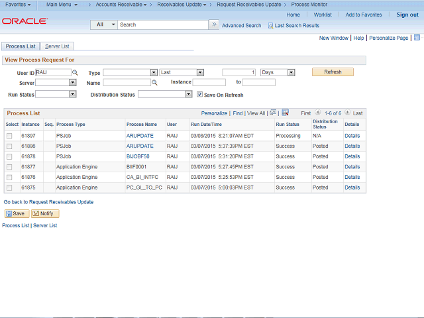Open the Distribution Status dropdown

click(x=165, y=94)
